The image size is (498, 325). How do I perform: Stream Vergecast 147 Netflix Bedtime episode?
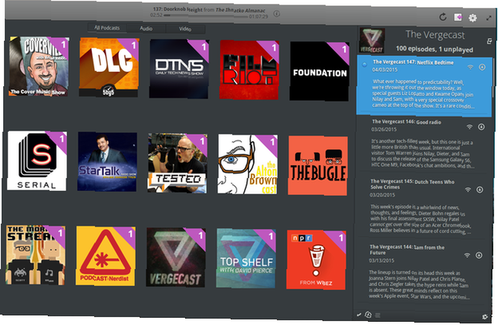click(x=471, y=67)
